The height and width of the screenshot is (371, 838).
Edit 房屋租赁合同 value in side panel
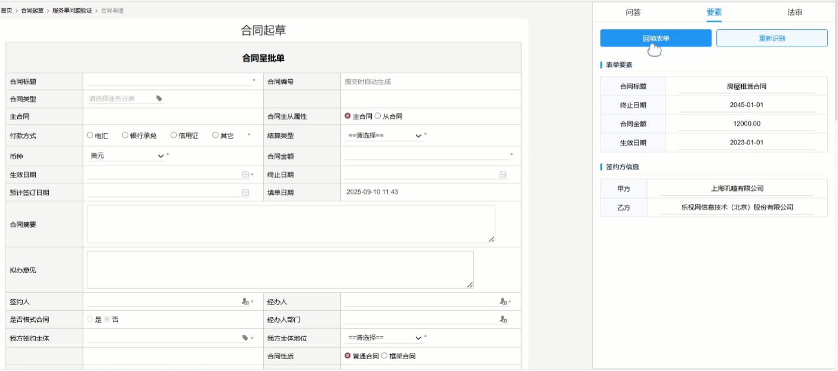pos(746,86)
